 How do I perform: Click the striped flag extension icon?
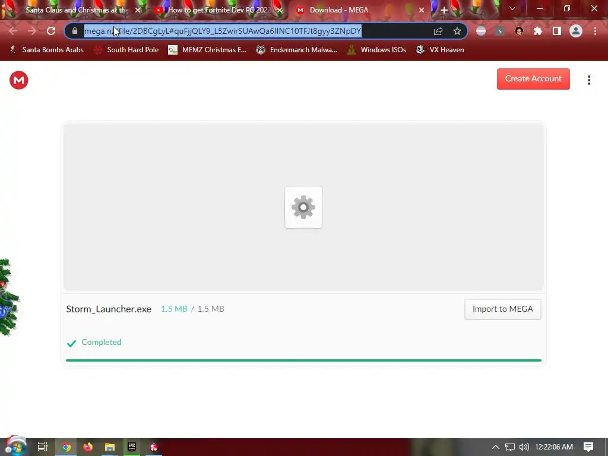[481, 31]
